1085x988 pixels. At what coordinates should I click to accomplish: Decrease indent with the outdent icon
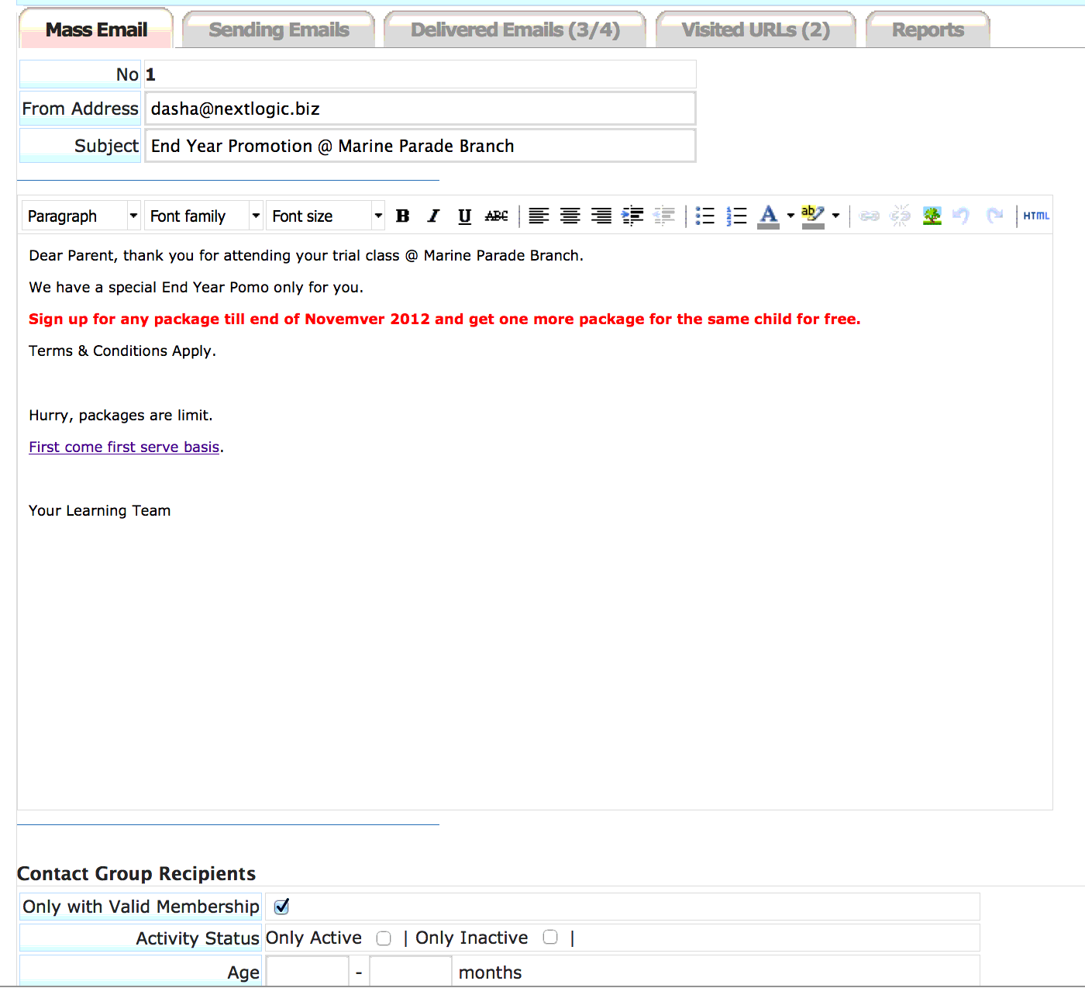pyautogui.click(x=664, y=216)
